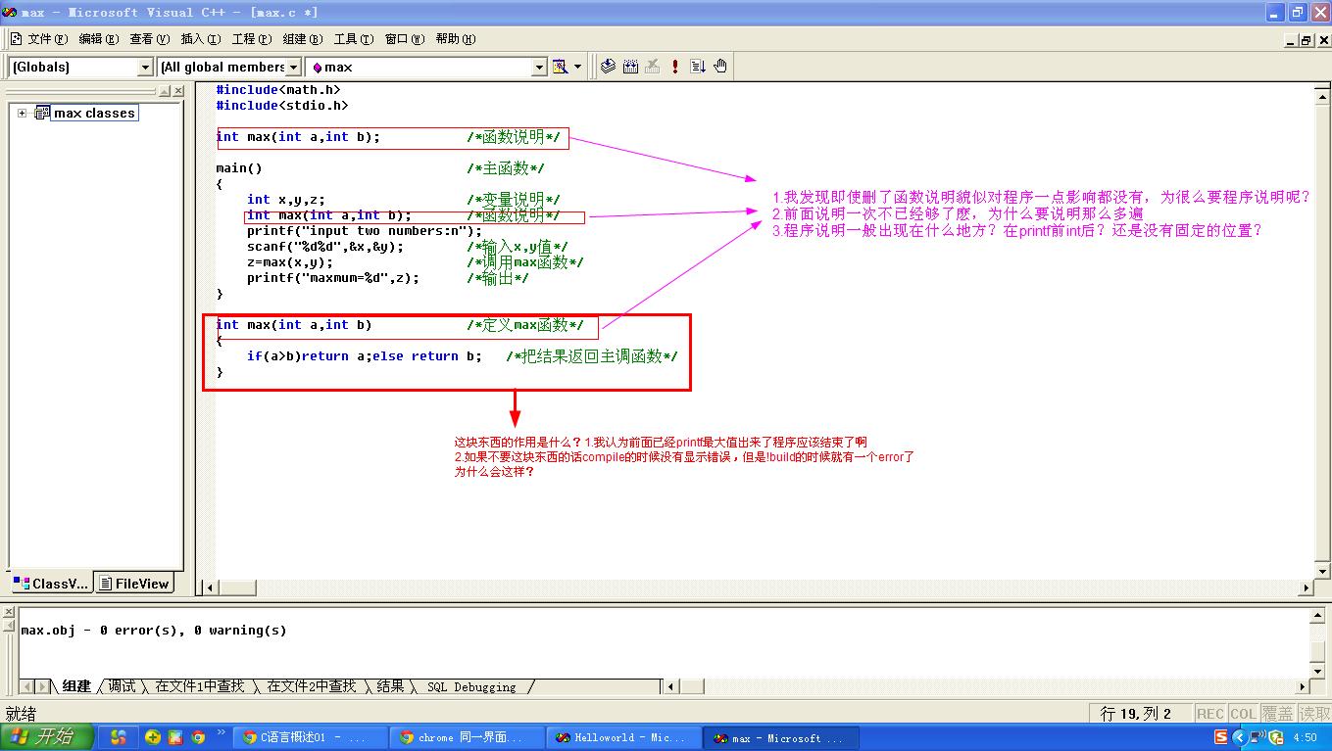Screen dimensions: 1332x751
Task: Switch to the ClassView tab
Action: tap(51, 584)
